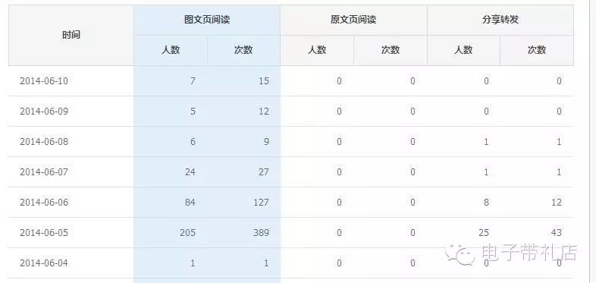The width and height of the screenshot is (596, 283).
Task: Select the 分享转发 header group
Action: (x=500, y=20)
